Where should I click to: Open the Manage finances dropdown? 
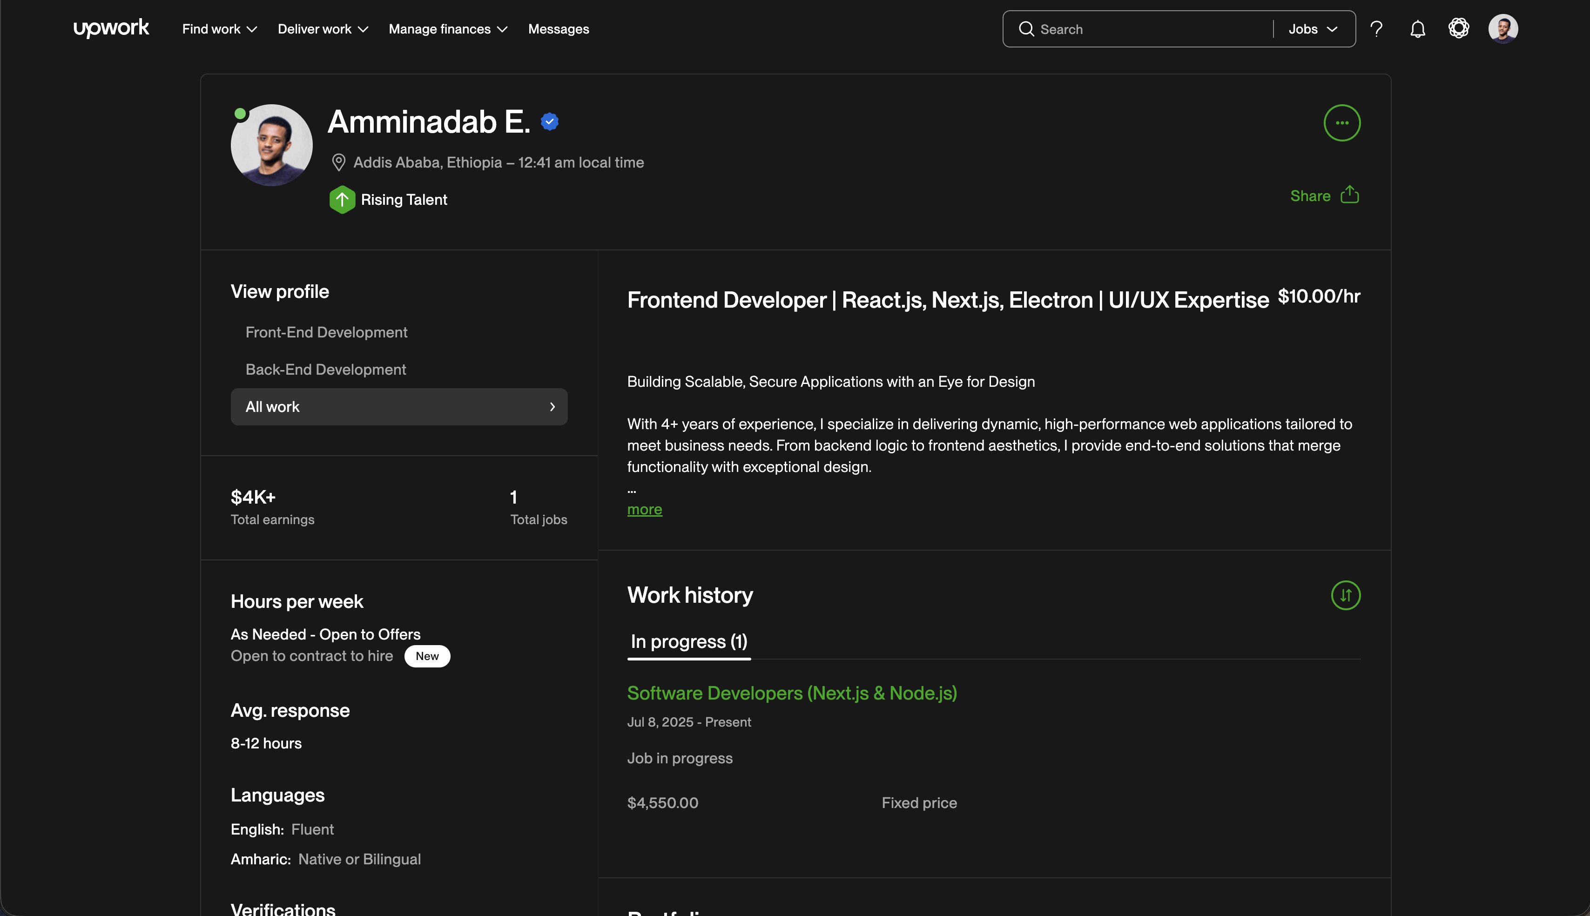point(447,28)
